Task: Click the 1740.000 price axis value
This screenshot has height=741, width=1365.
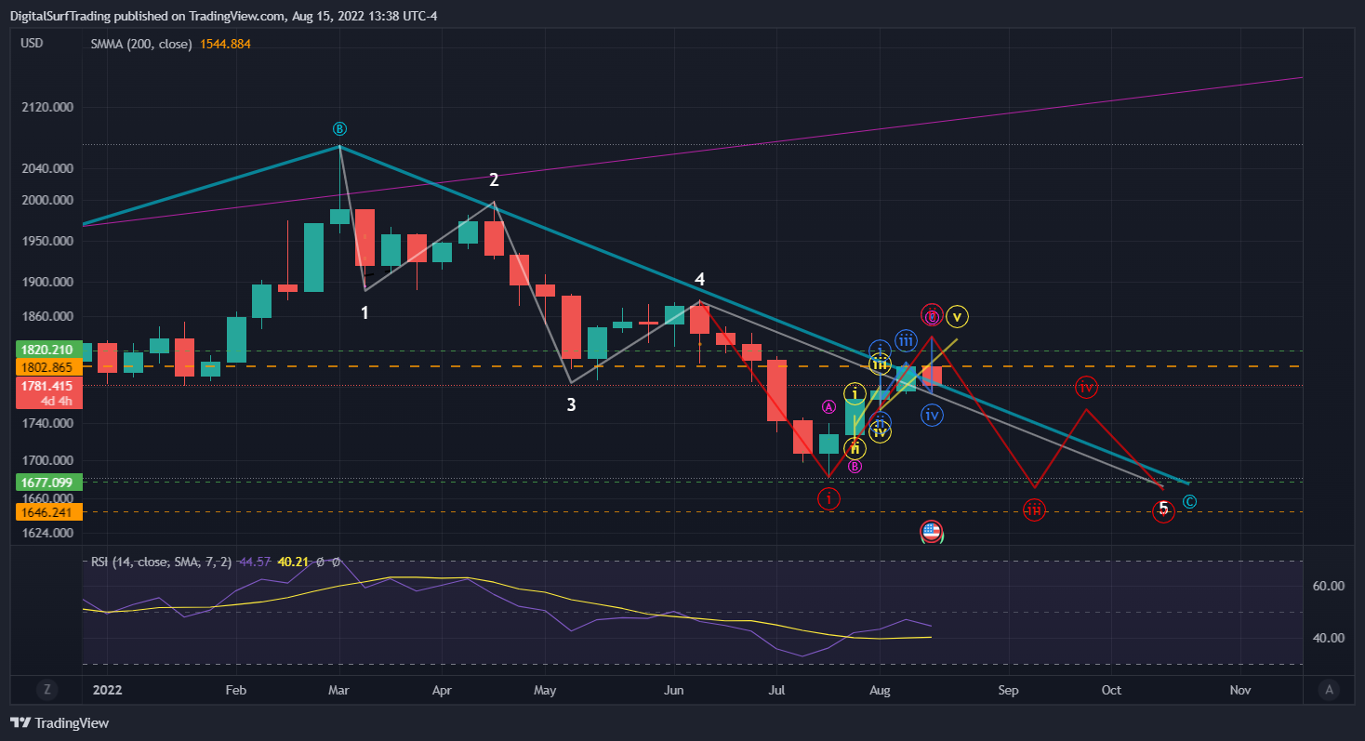Action: [x=48, y=424]
